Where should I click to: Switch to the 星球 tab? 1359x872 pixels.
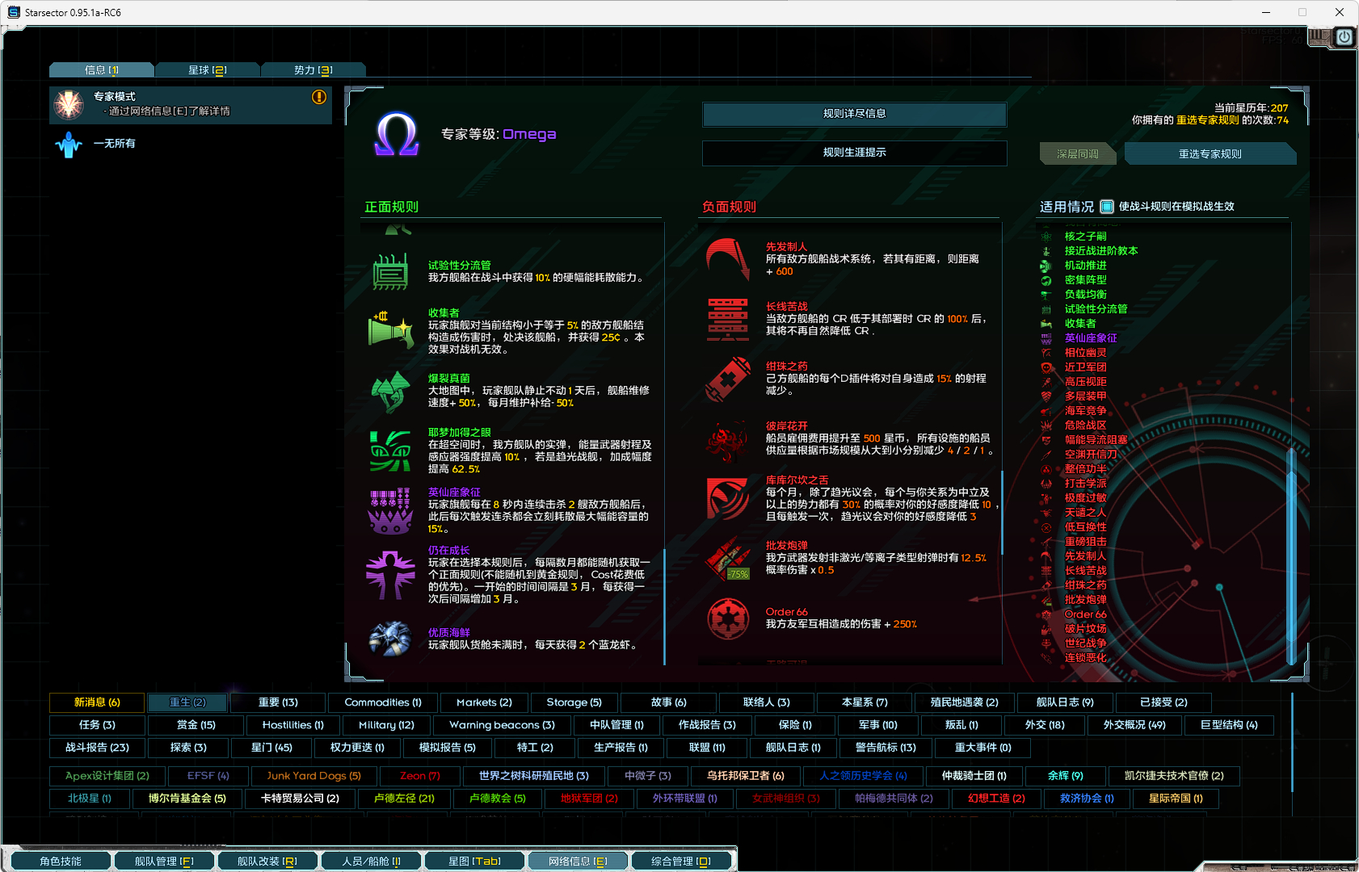[207, 70]
